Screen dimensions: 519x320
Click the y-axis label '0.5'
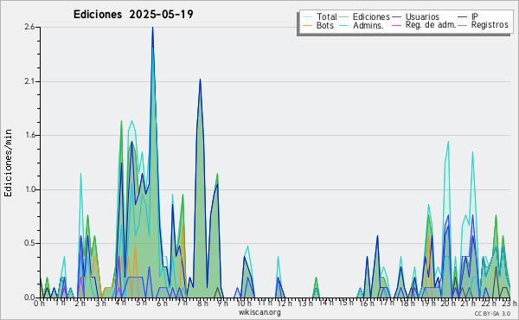[29, 244]
